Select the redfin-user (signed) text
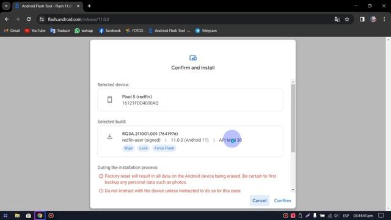391x220 pixels. [x=141, y=140]
